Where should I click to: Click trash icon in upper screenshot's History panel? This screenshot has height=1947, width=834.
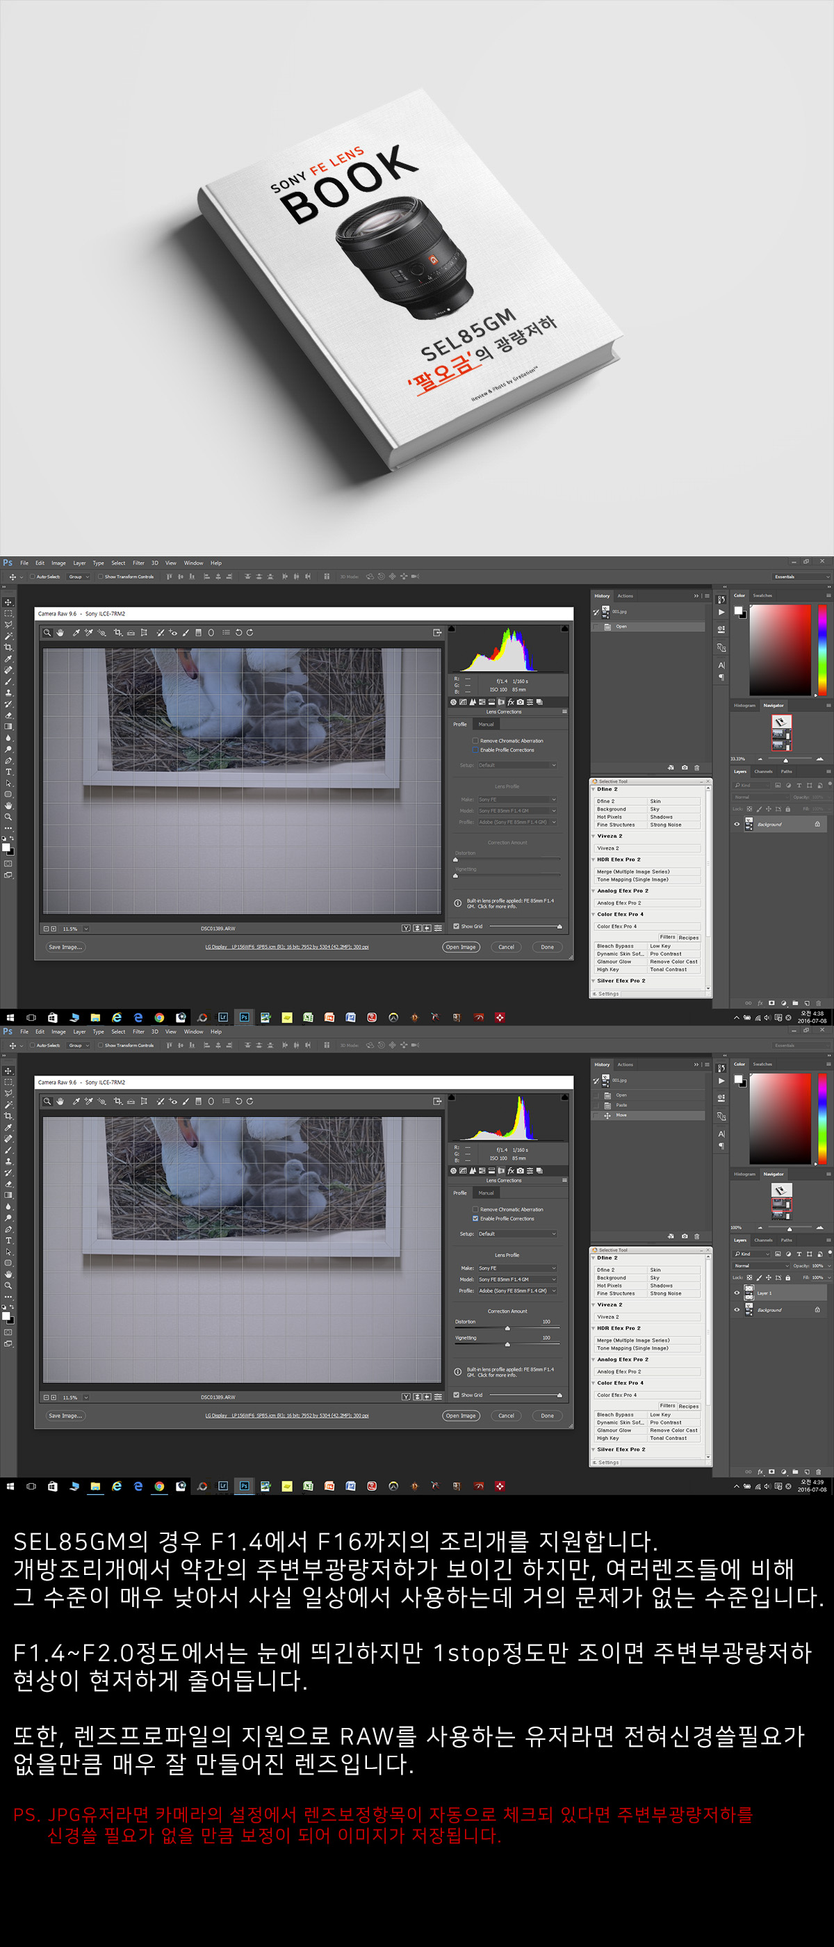tap(696, 767)
